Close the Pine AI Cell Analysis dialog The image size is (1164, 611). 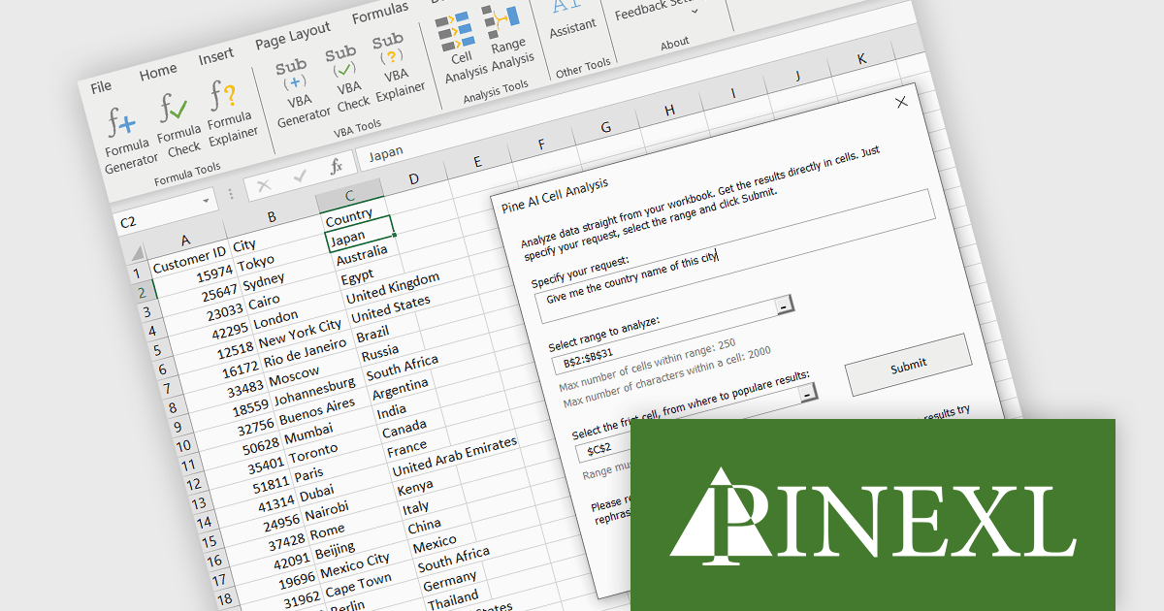click(x=901, y=102)
